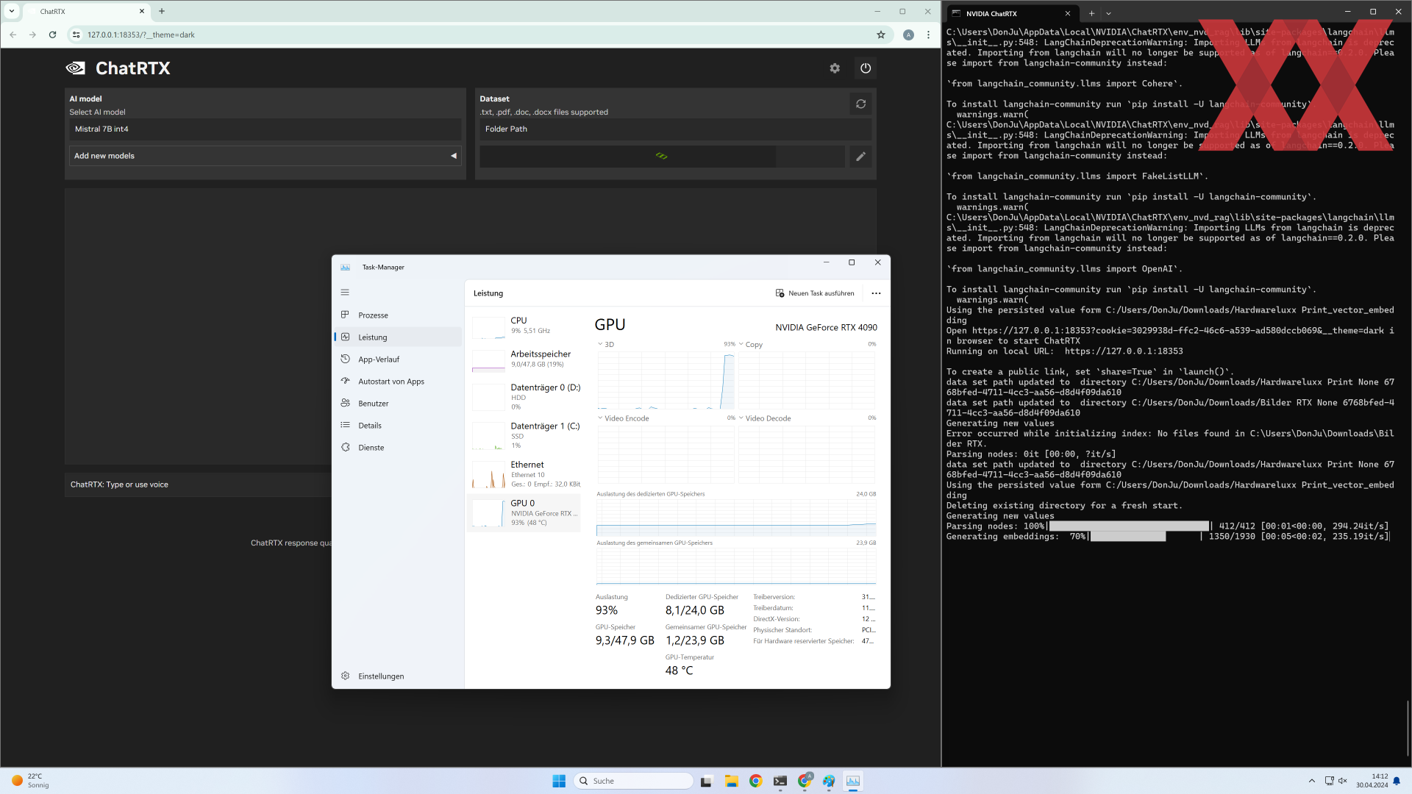The width and height of the screenshot is (1412, 794).
Task: Open Prozesse page in Task Manager
Action: click(398, 315)
